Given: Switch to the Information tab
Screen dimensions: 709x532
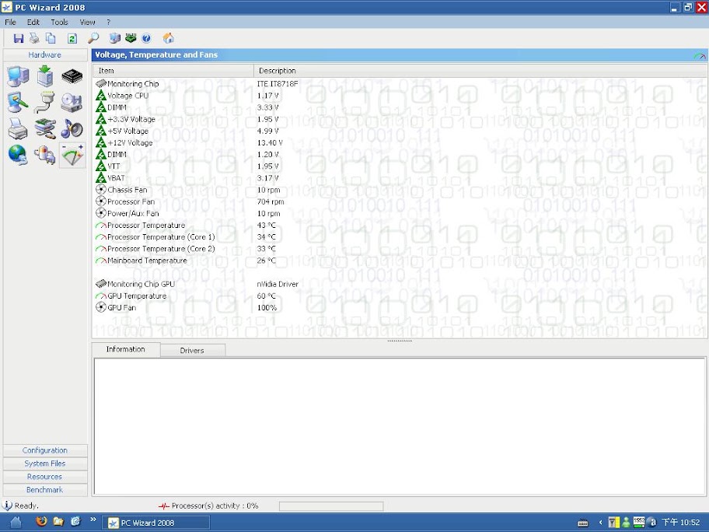Looking at the screenshot, I should (126, 349).
